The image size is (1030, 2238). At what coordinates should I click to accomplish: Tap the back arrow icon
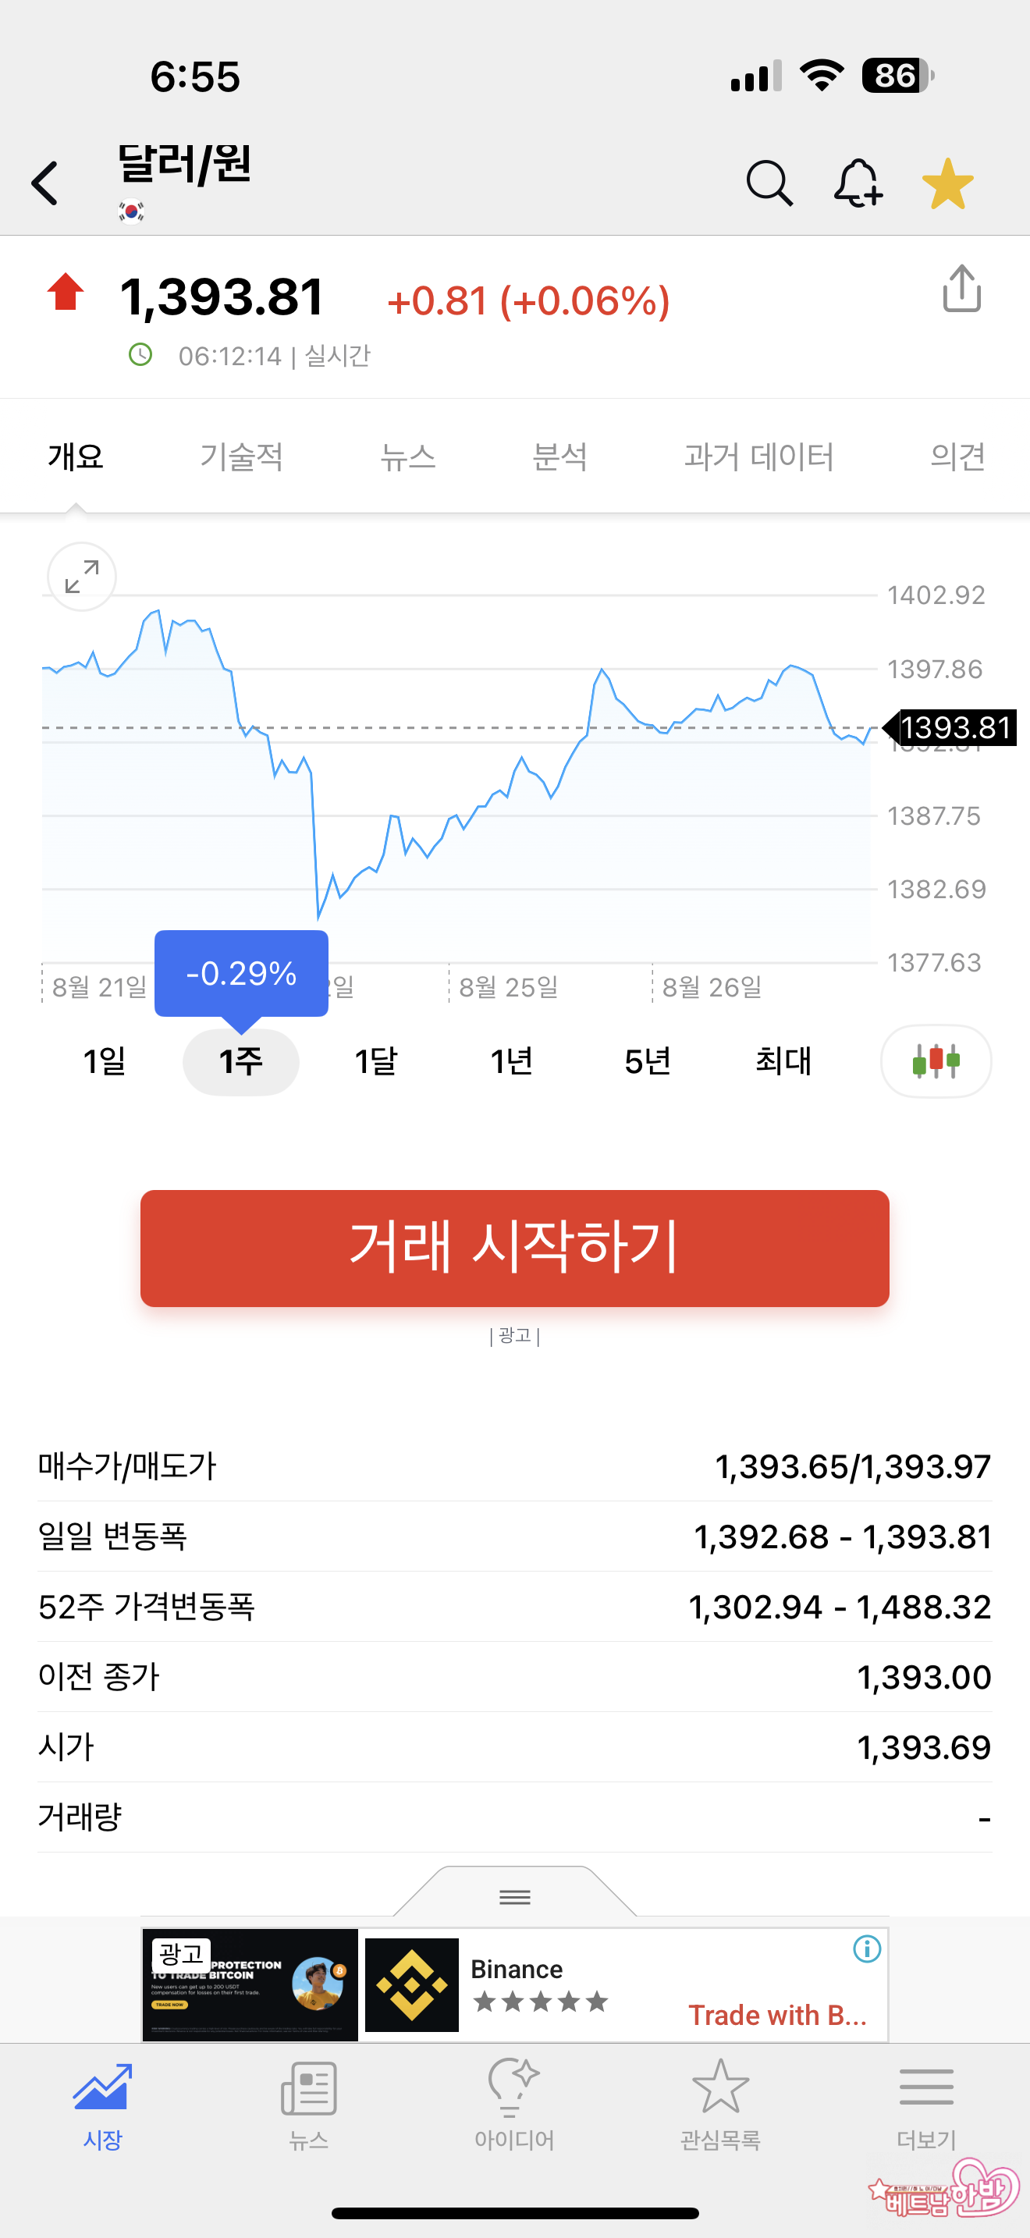pos(45,183)
